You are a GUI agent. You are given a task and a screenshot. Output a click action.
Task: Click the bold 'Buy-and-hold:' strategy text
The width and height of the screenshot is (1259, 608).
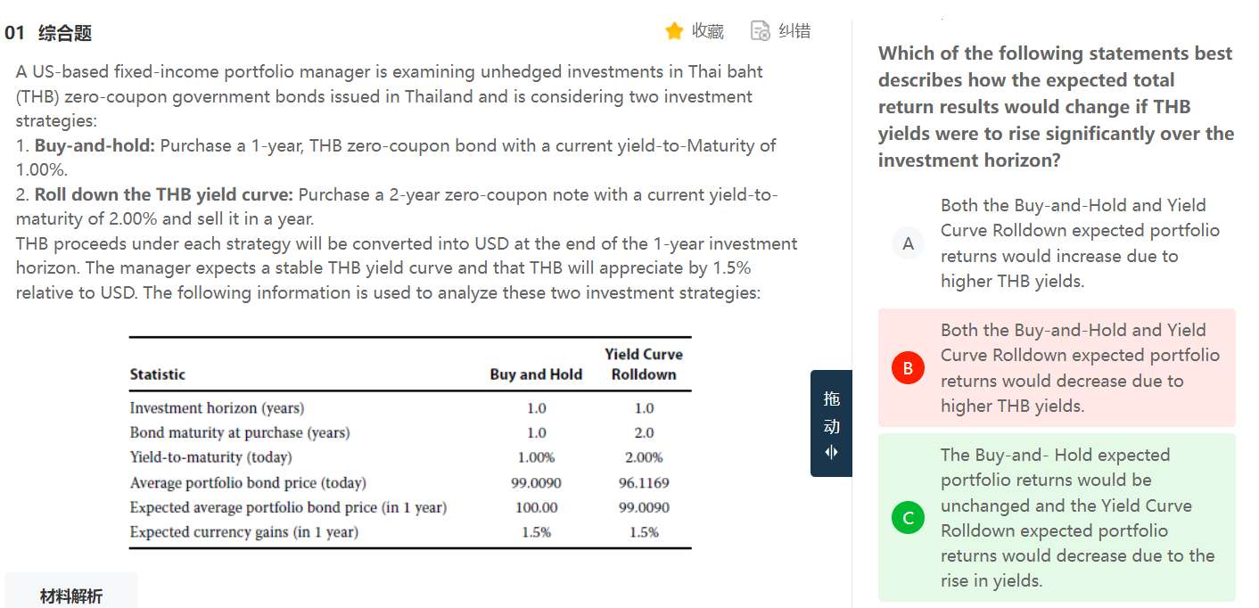point(95,145)
